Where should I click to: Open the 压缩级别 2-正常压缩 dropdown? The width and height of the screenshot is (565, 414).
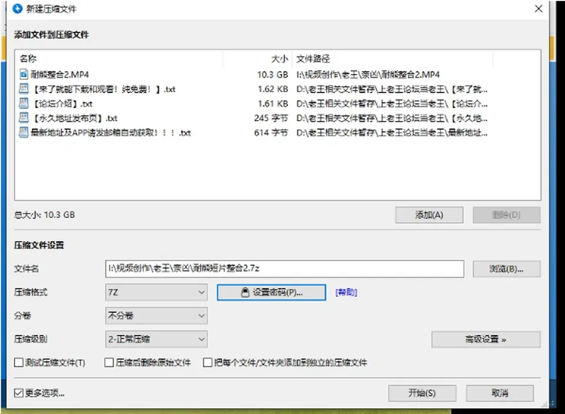click(157, 339)
